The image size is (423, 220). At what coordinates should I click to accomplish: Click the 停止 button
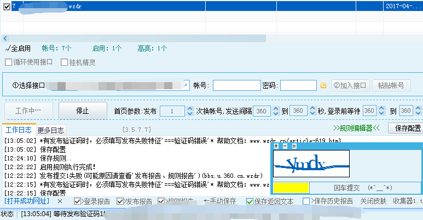click(x=83, y=111)
